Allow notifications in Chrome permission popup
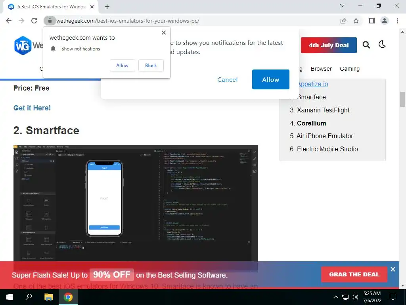The image size is (406, 305). [122, 66]
